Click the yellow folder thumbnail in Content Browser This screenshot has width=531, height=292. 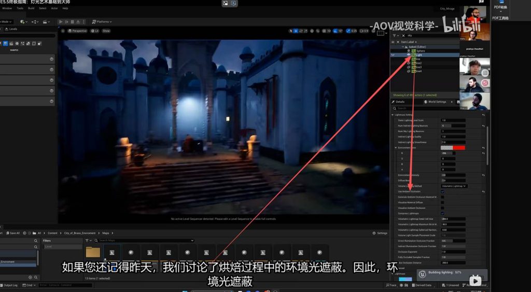pos(93,252)
